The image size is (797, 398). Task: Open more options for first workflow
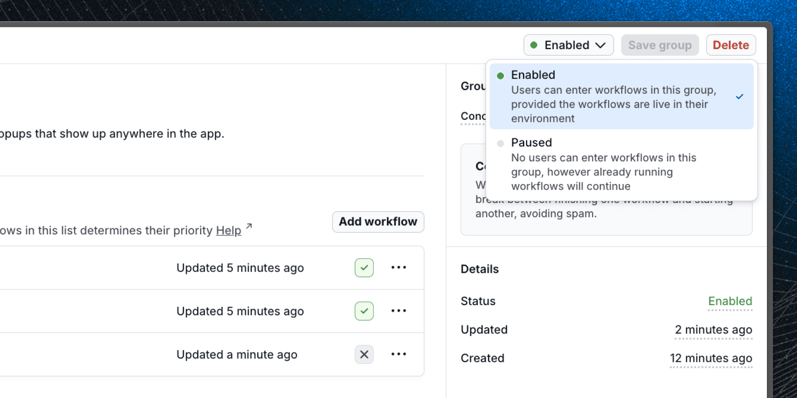[x=398, y=268]
